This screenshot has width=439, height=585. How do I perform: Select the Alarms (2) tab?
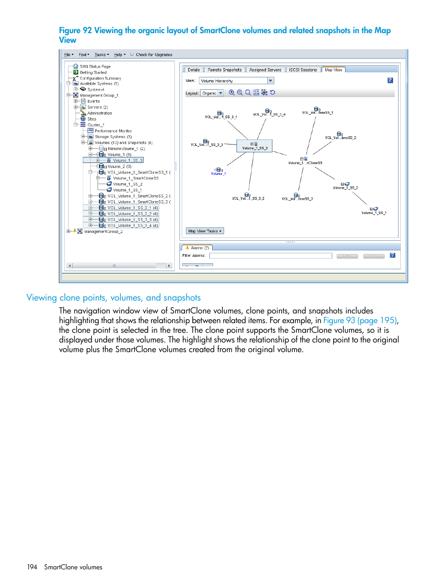(197, 248)
